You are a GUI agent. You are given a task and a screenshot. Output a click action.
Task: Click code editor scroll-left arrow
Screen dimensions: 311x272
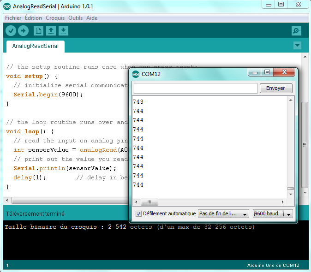(7, 200)
